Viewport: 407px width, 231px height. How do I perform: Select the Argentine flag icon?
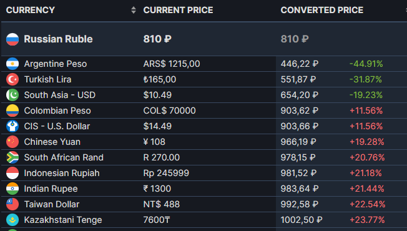12,64
